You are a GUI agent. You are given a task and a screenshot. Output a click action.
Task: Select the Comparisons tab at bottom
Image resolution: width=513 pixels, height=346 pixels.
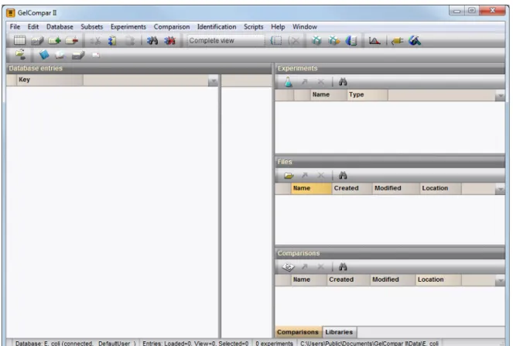[298, 332]
